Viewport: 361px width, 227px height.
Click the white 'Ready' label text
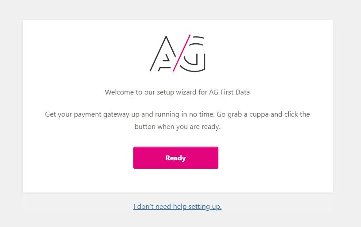click(176, 158)
